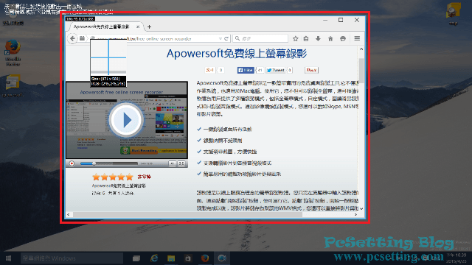
Task: Click the Pinterest Pin it button
Action: pyautogui.click(x=311, y=70)
